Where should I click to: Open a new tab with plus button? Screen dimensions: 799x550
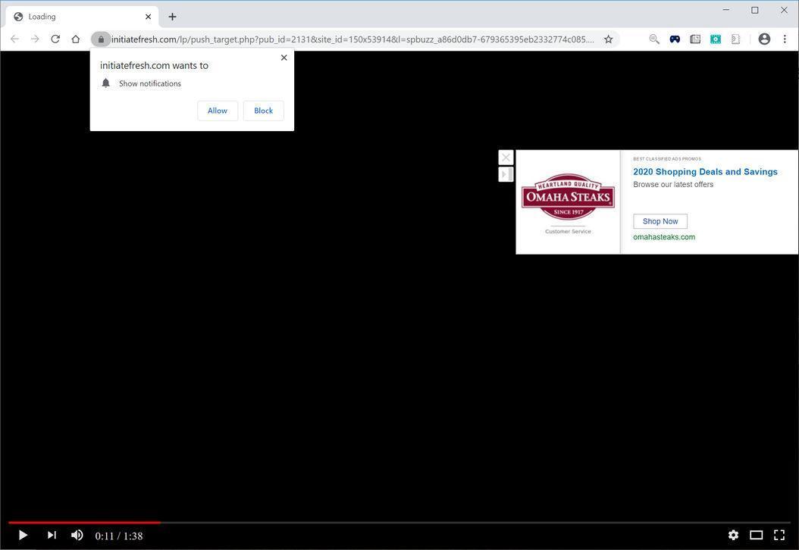pyautogui.click(x=172, y=17)
